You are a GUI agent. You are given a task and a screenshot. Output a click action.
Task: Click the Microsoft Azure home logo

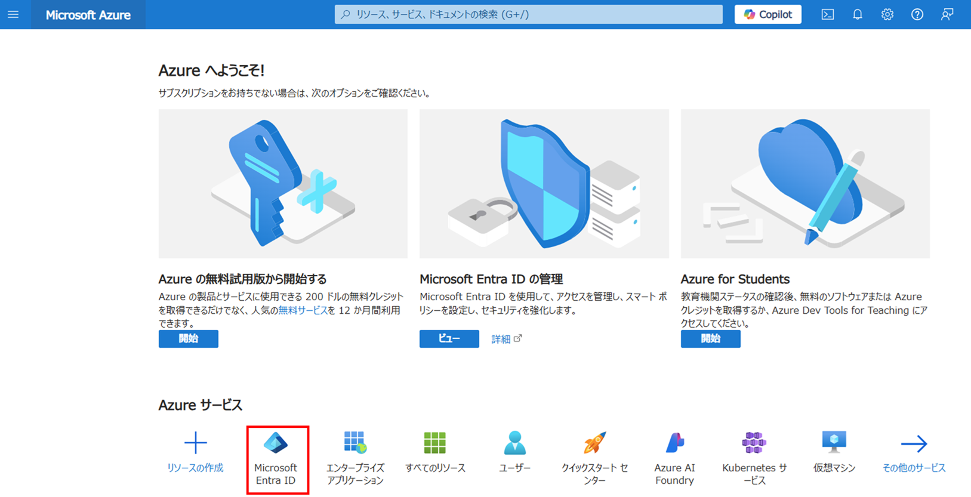(88, 15)
